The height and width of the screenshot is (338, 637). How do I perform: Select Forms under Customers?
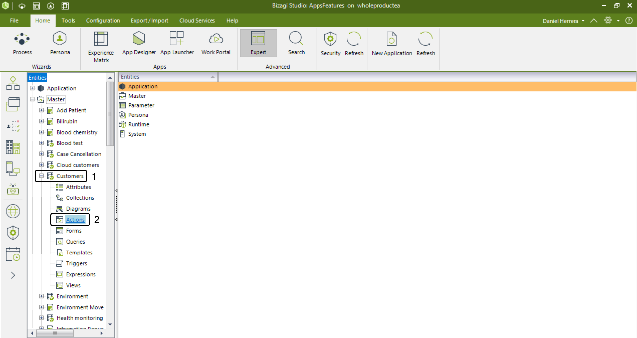click(74, 230)
